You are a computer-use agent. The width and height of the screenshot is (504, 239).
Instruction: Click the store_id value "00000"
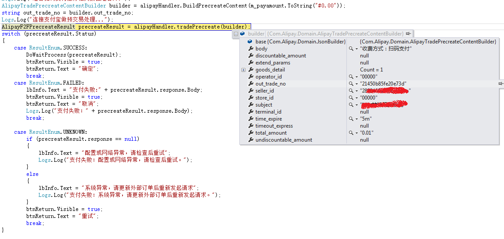click(x=369, y=98)
